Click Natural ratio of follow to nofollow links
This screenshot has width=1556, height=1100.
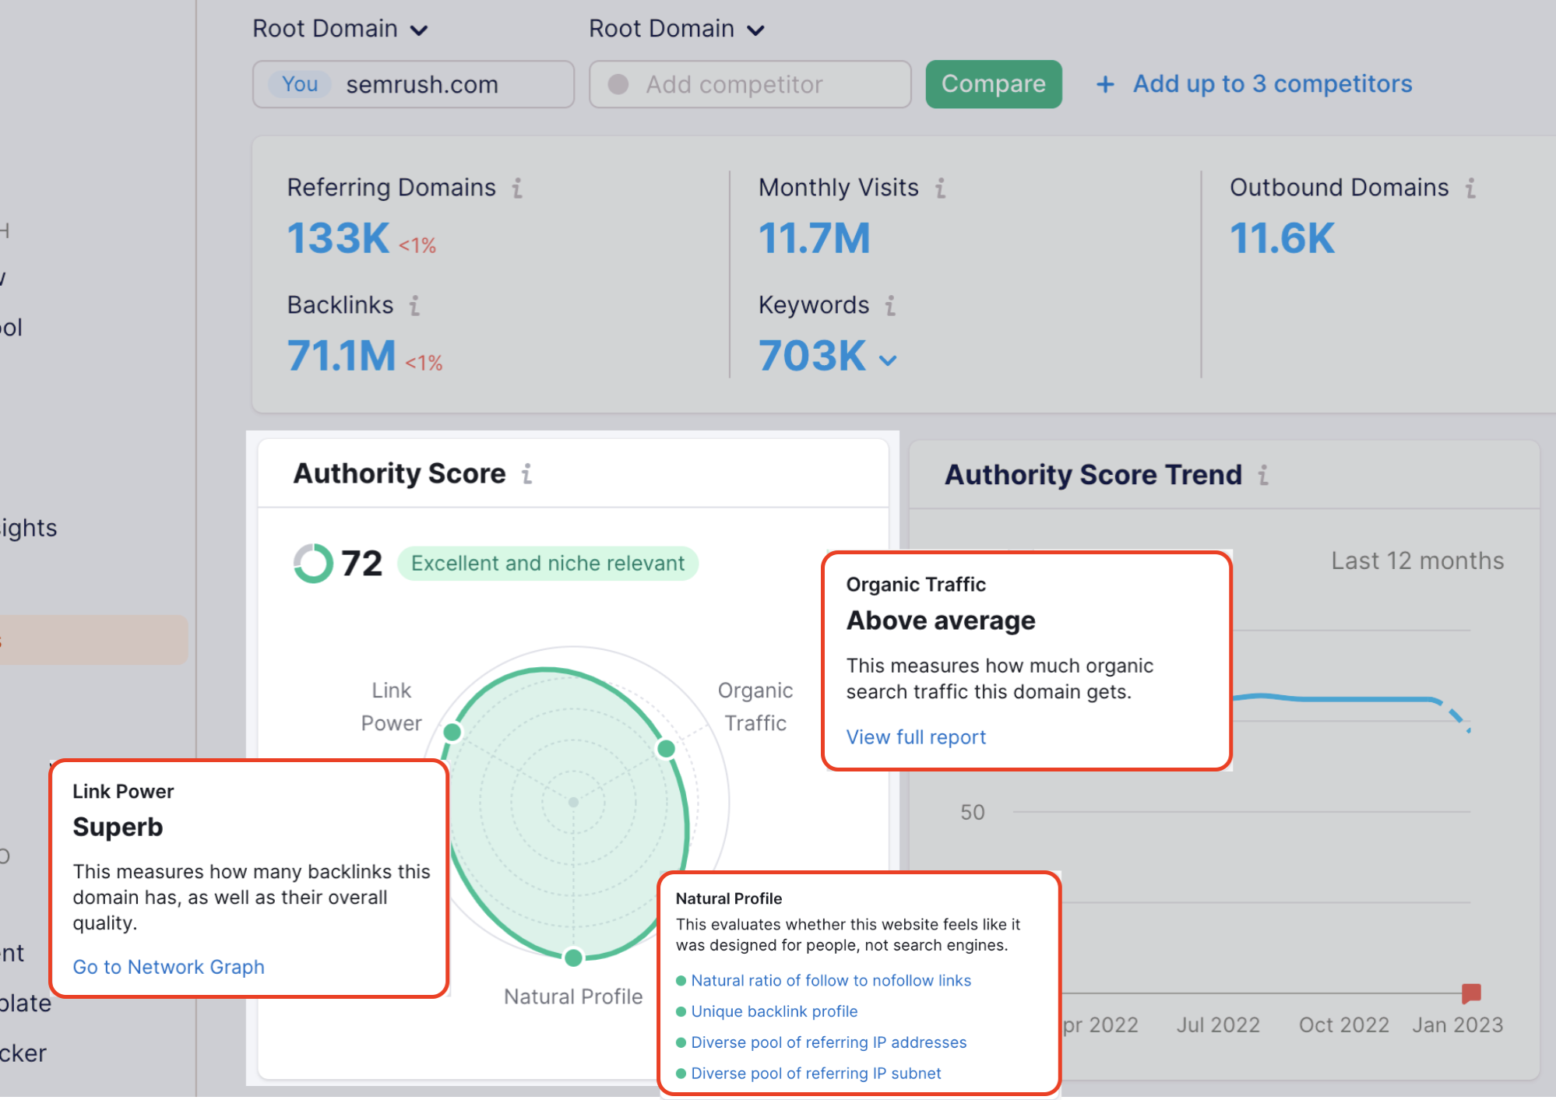point(831,980)
